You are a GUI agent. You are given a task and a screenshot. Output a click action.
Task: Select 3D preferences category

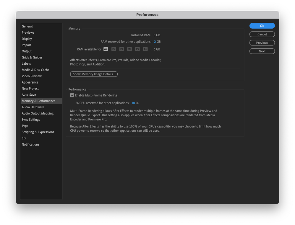(x=41, y=138)
